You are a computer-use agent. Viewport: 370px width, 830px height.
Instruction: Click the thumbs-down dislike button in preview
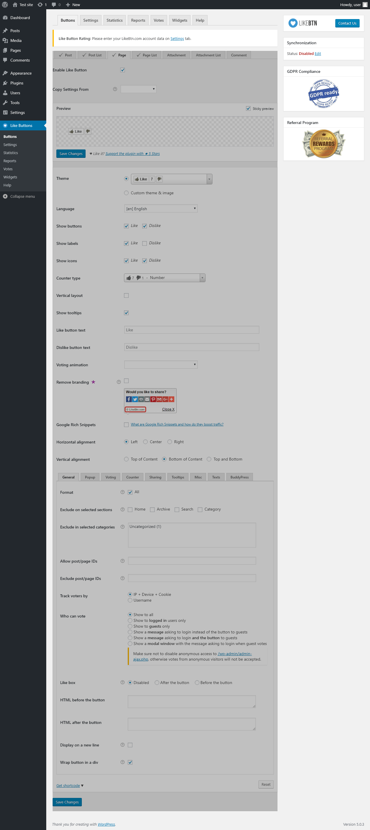[88, 132]
